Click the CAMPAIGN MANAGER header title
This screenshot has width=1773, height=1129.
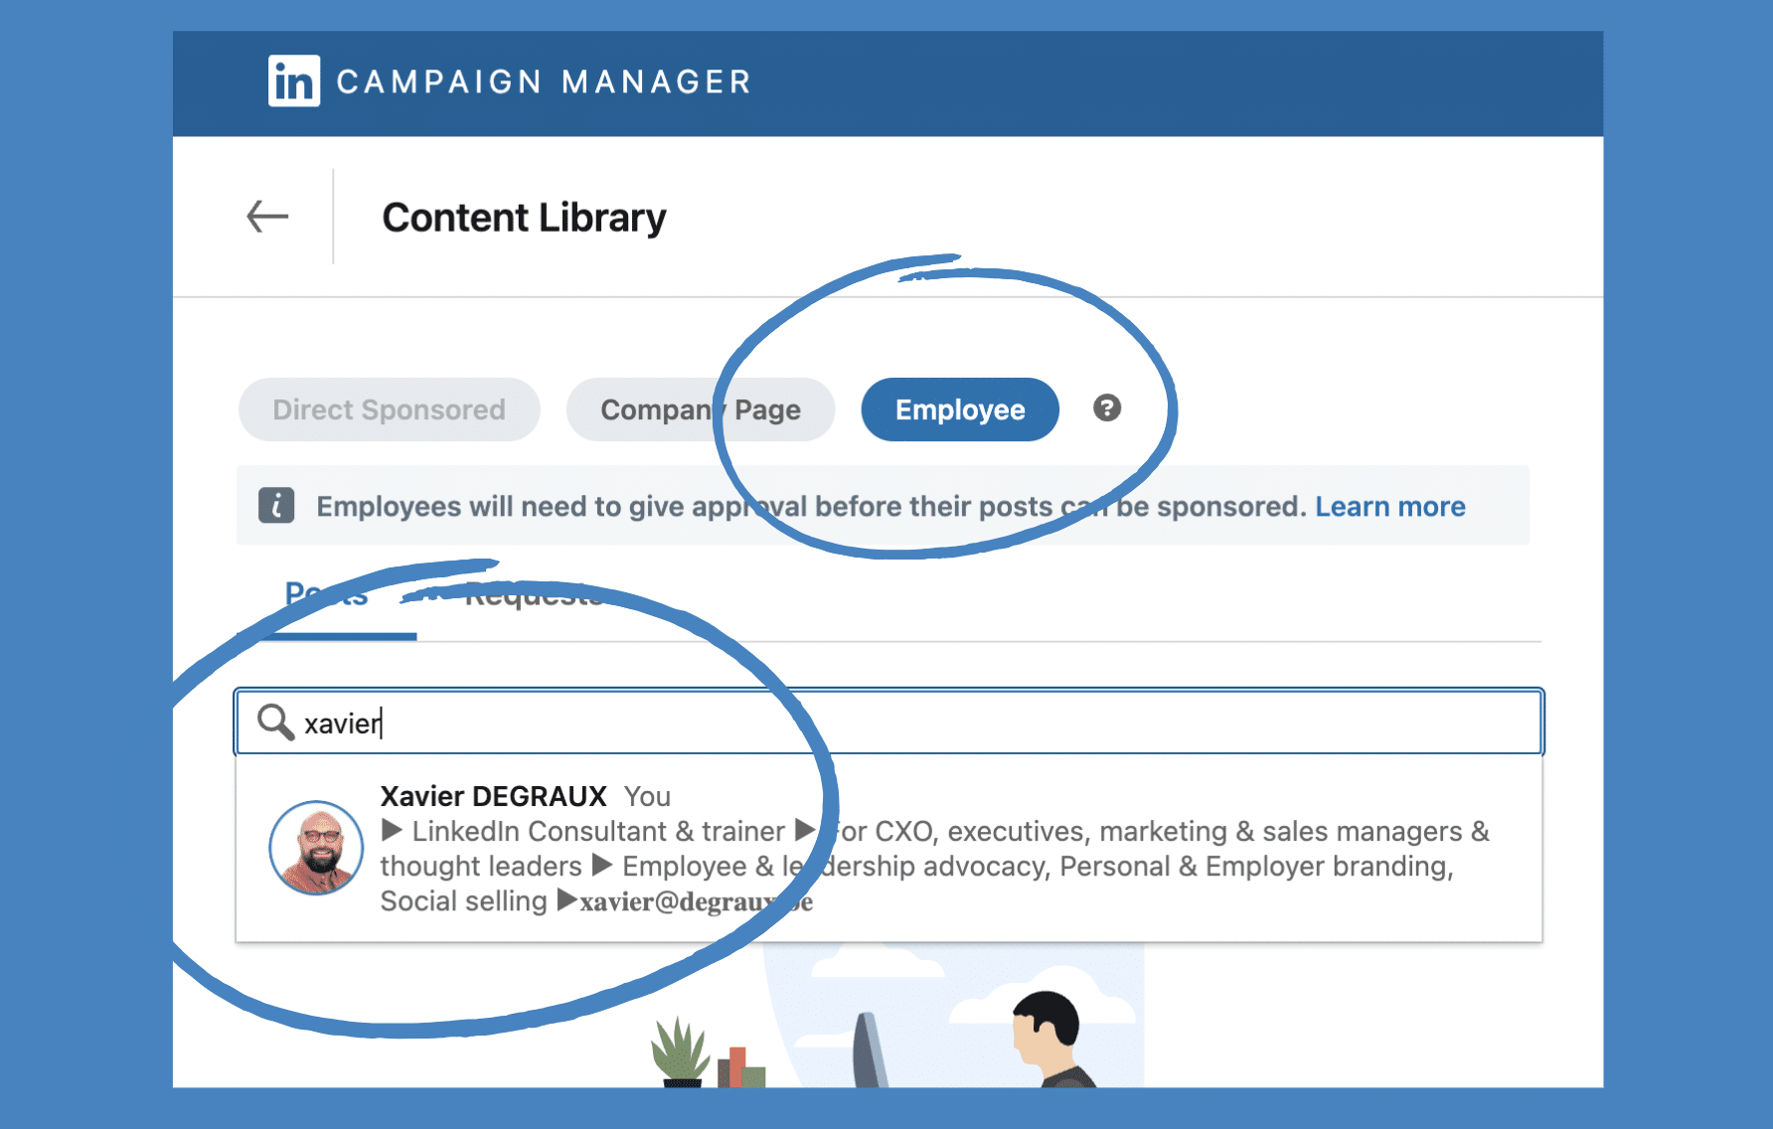click(543, 81)
